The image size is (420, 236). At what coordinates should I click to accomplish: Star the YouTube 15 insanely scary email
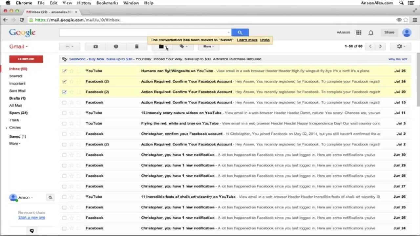pyautogui.click(x=72, y=113)
